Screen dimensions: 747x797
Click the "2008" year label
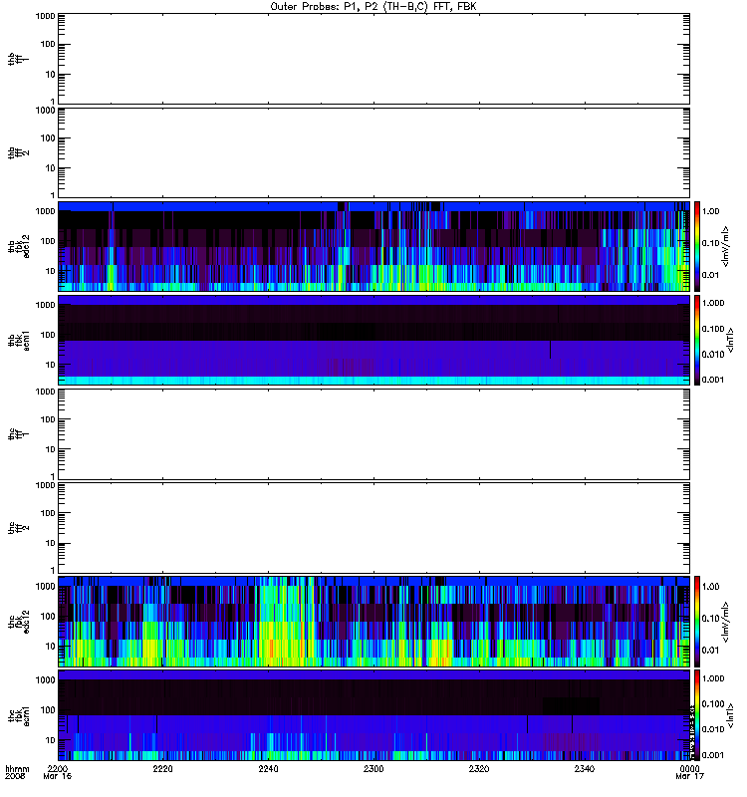point(14,776)
